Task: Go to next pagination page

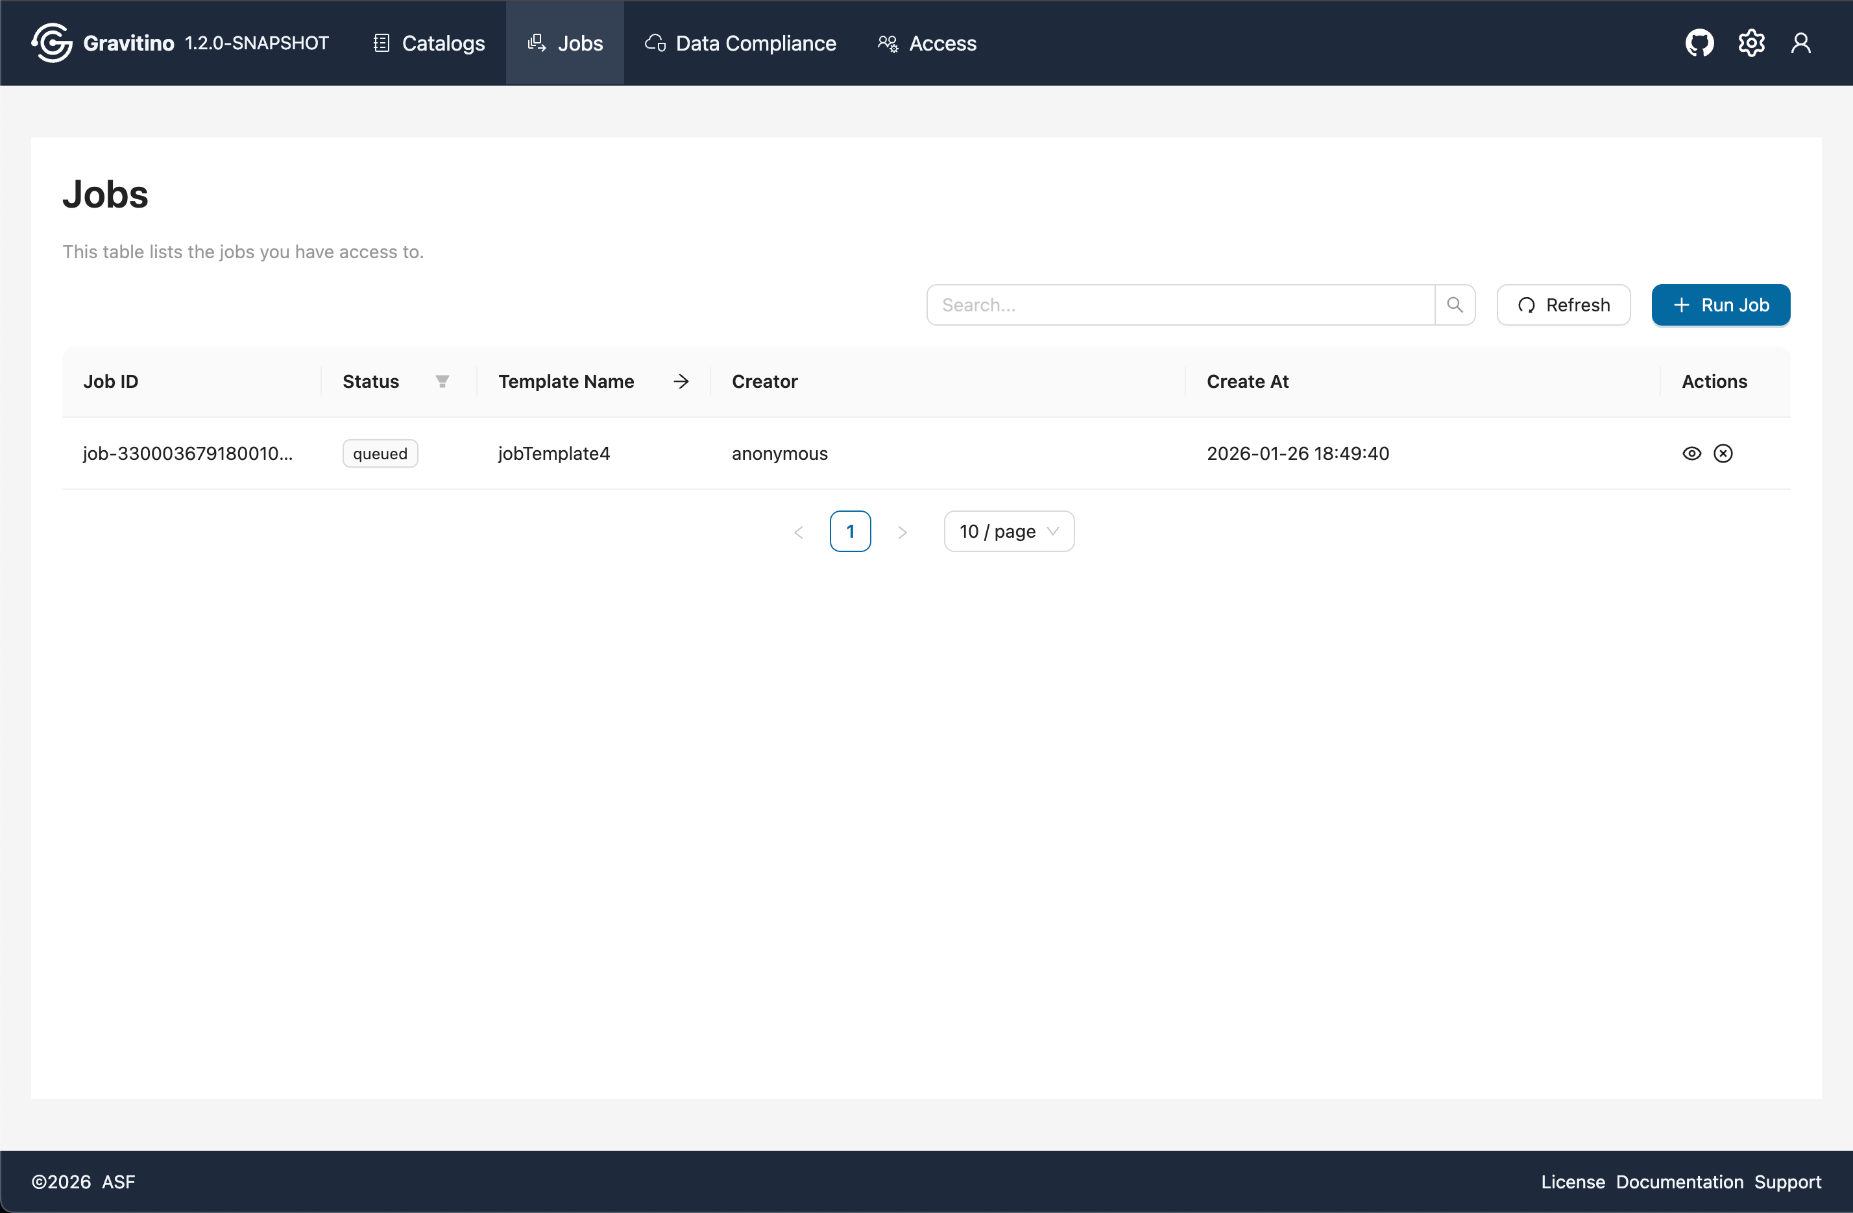Action: click(902, 532)
